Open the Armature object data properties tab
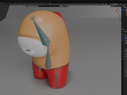The image size is (127, 95). (x=123, y=53)
